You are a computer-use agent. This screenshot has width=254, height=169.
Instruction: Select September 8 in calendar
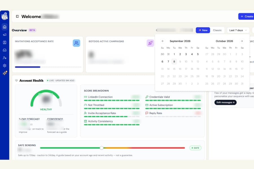(x=174, y=61)
